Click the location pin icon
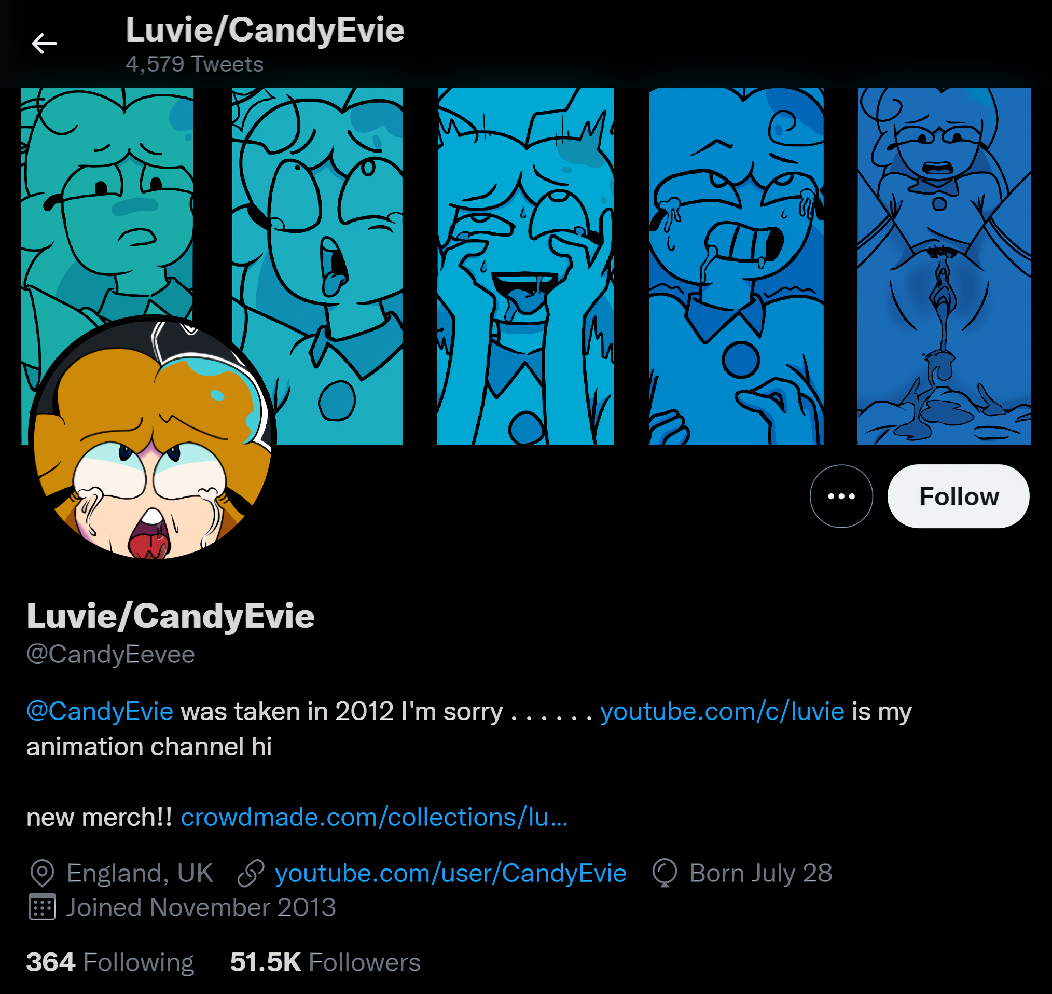Screen dimensions: 1052x994 (43, 873)
